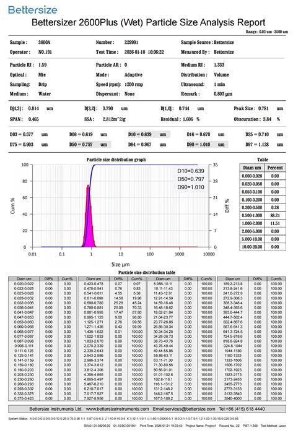Click the Particle size distribution graph title
Image resolution: width=293 pixels, height=433 pixels.
pos(116,160)
